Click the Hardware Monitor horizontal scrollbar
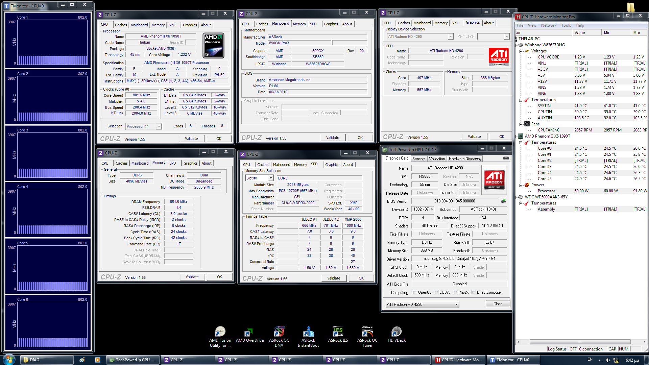Screen dimensions: 649x365 pos(580,342)
